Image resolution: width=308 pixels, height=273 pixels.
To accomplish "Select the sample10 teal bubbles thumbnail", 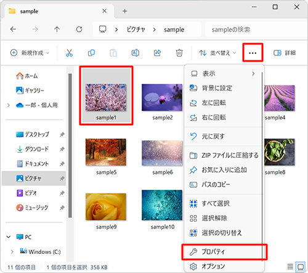I will point(162,205).
